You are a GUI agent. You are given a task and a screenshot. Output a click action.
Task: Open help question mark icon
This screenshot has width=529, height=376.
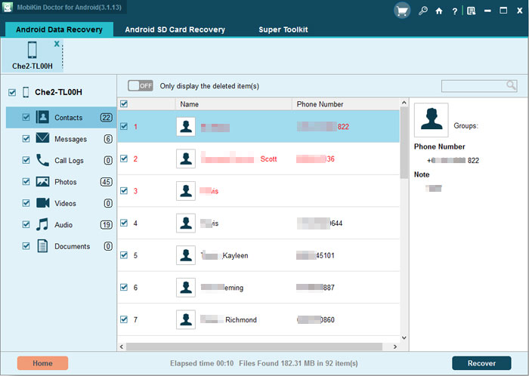pos(454,11)
